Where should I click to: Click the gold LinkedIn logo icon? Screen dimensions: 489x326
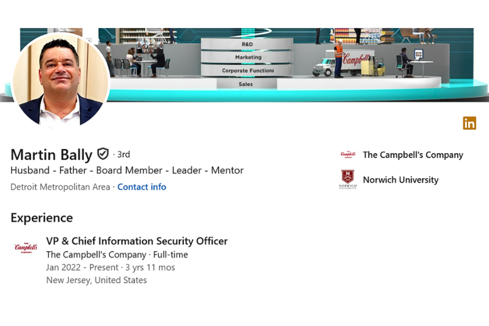(469, 123)
